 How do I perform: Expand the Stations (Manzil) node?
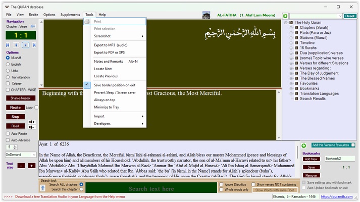coord(291,38)
